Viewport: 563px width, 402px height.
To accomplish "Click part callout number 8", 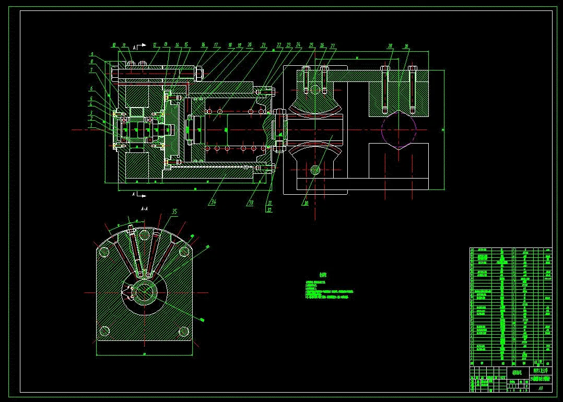I will pyautogui.click(x=92, y=62).
